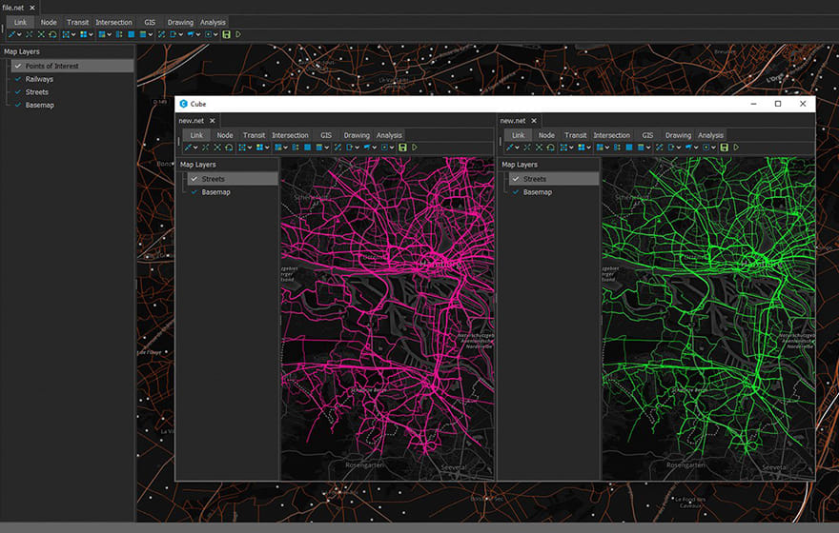Select the link drawing tool in green-map pane toolbar
The height and width of the screenshot is (533, 839).
coord(509,147)
